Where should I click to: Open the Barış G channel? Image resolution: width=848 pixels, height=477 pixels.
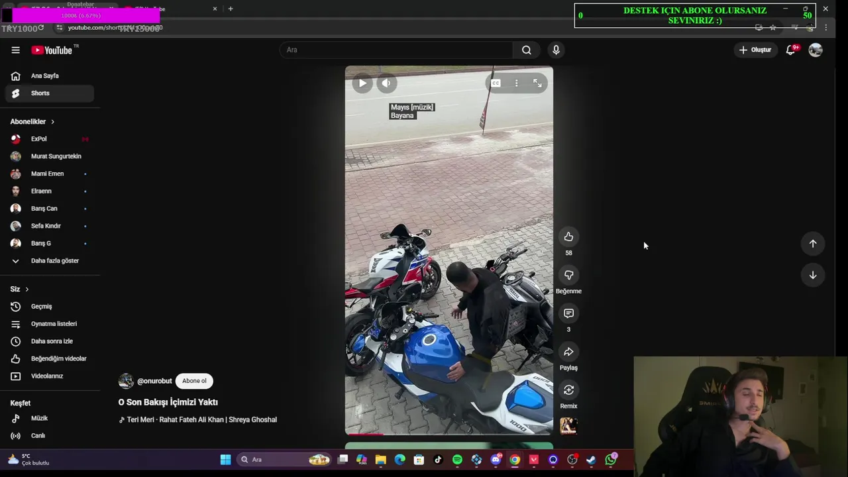click(x=50, y=243)
